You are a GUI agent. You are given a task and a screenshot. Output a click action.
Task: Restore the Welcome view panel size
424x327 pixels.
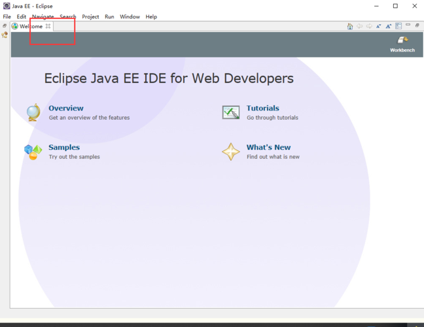[x=417, y=25]
